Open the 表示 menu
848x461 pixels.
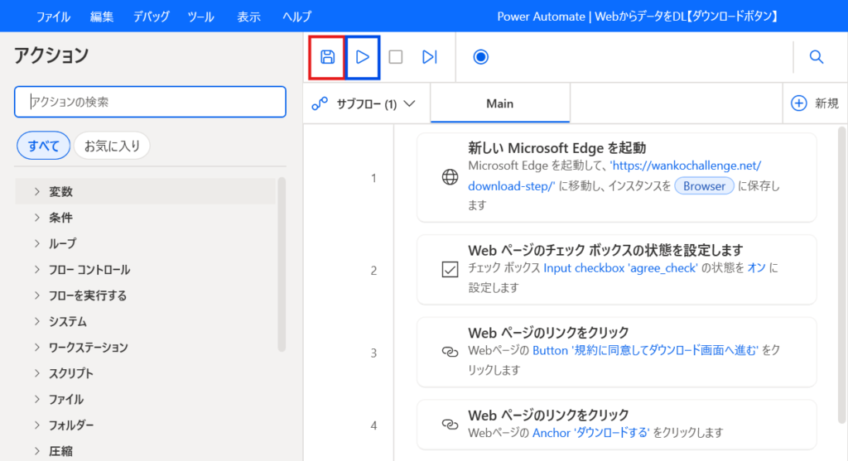click(248, 17)
